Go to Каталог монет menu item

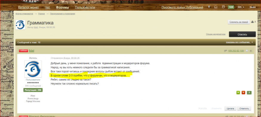click(x=28, y=7)
